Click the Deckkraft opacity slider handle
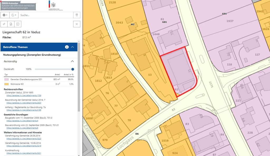Image resolution: width=270 pixels, height=156 pixels. [x=73, y=69]
